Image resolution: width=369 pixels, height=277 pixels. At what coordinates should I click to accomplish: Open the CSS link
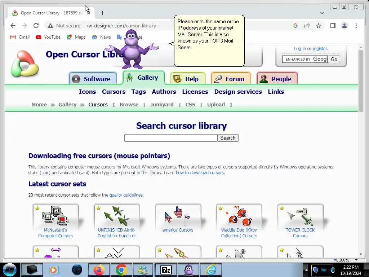click(x=190, y=105)
